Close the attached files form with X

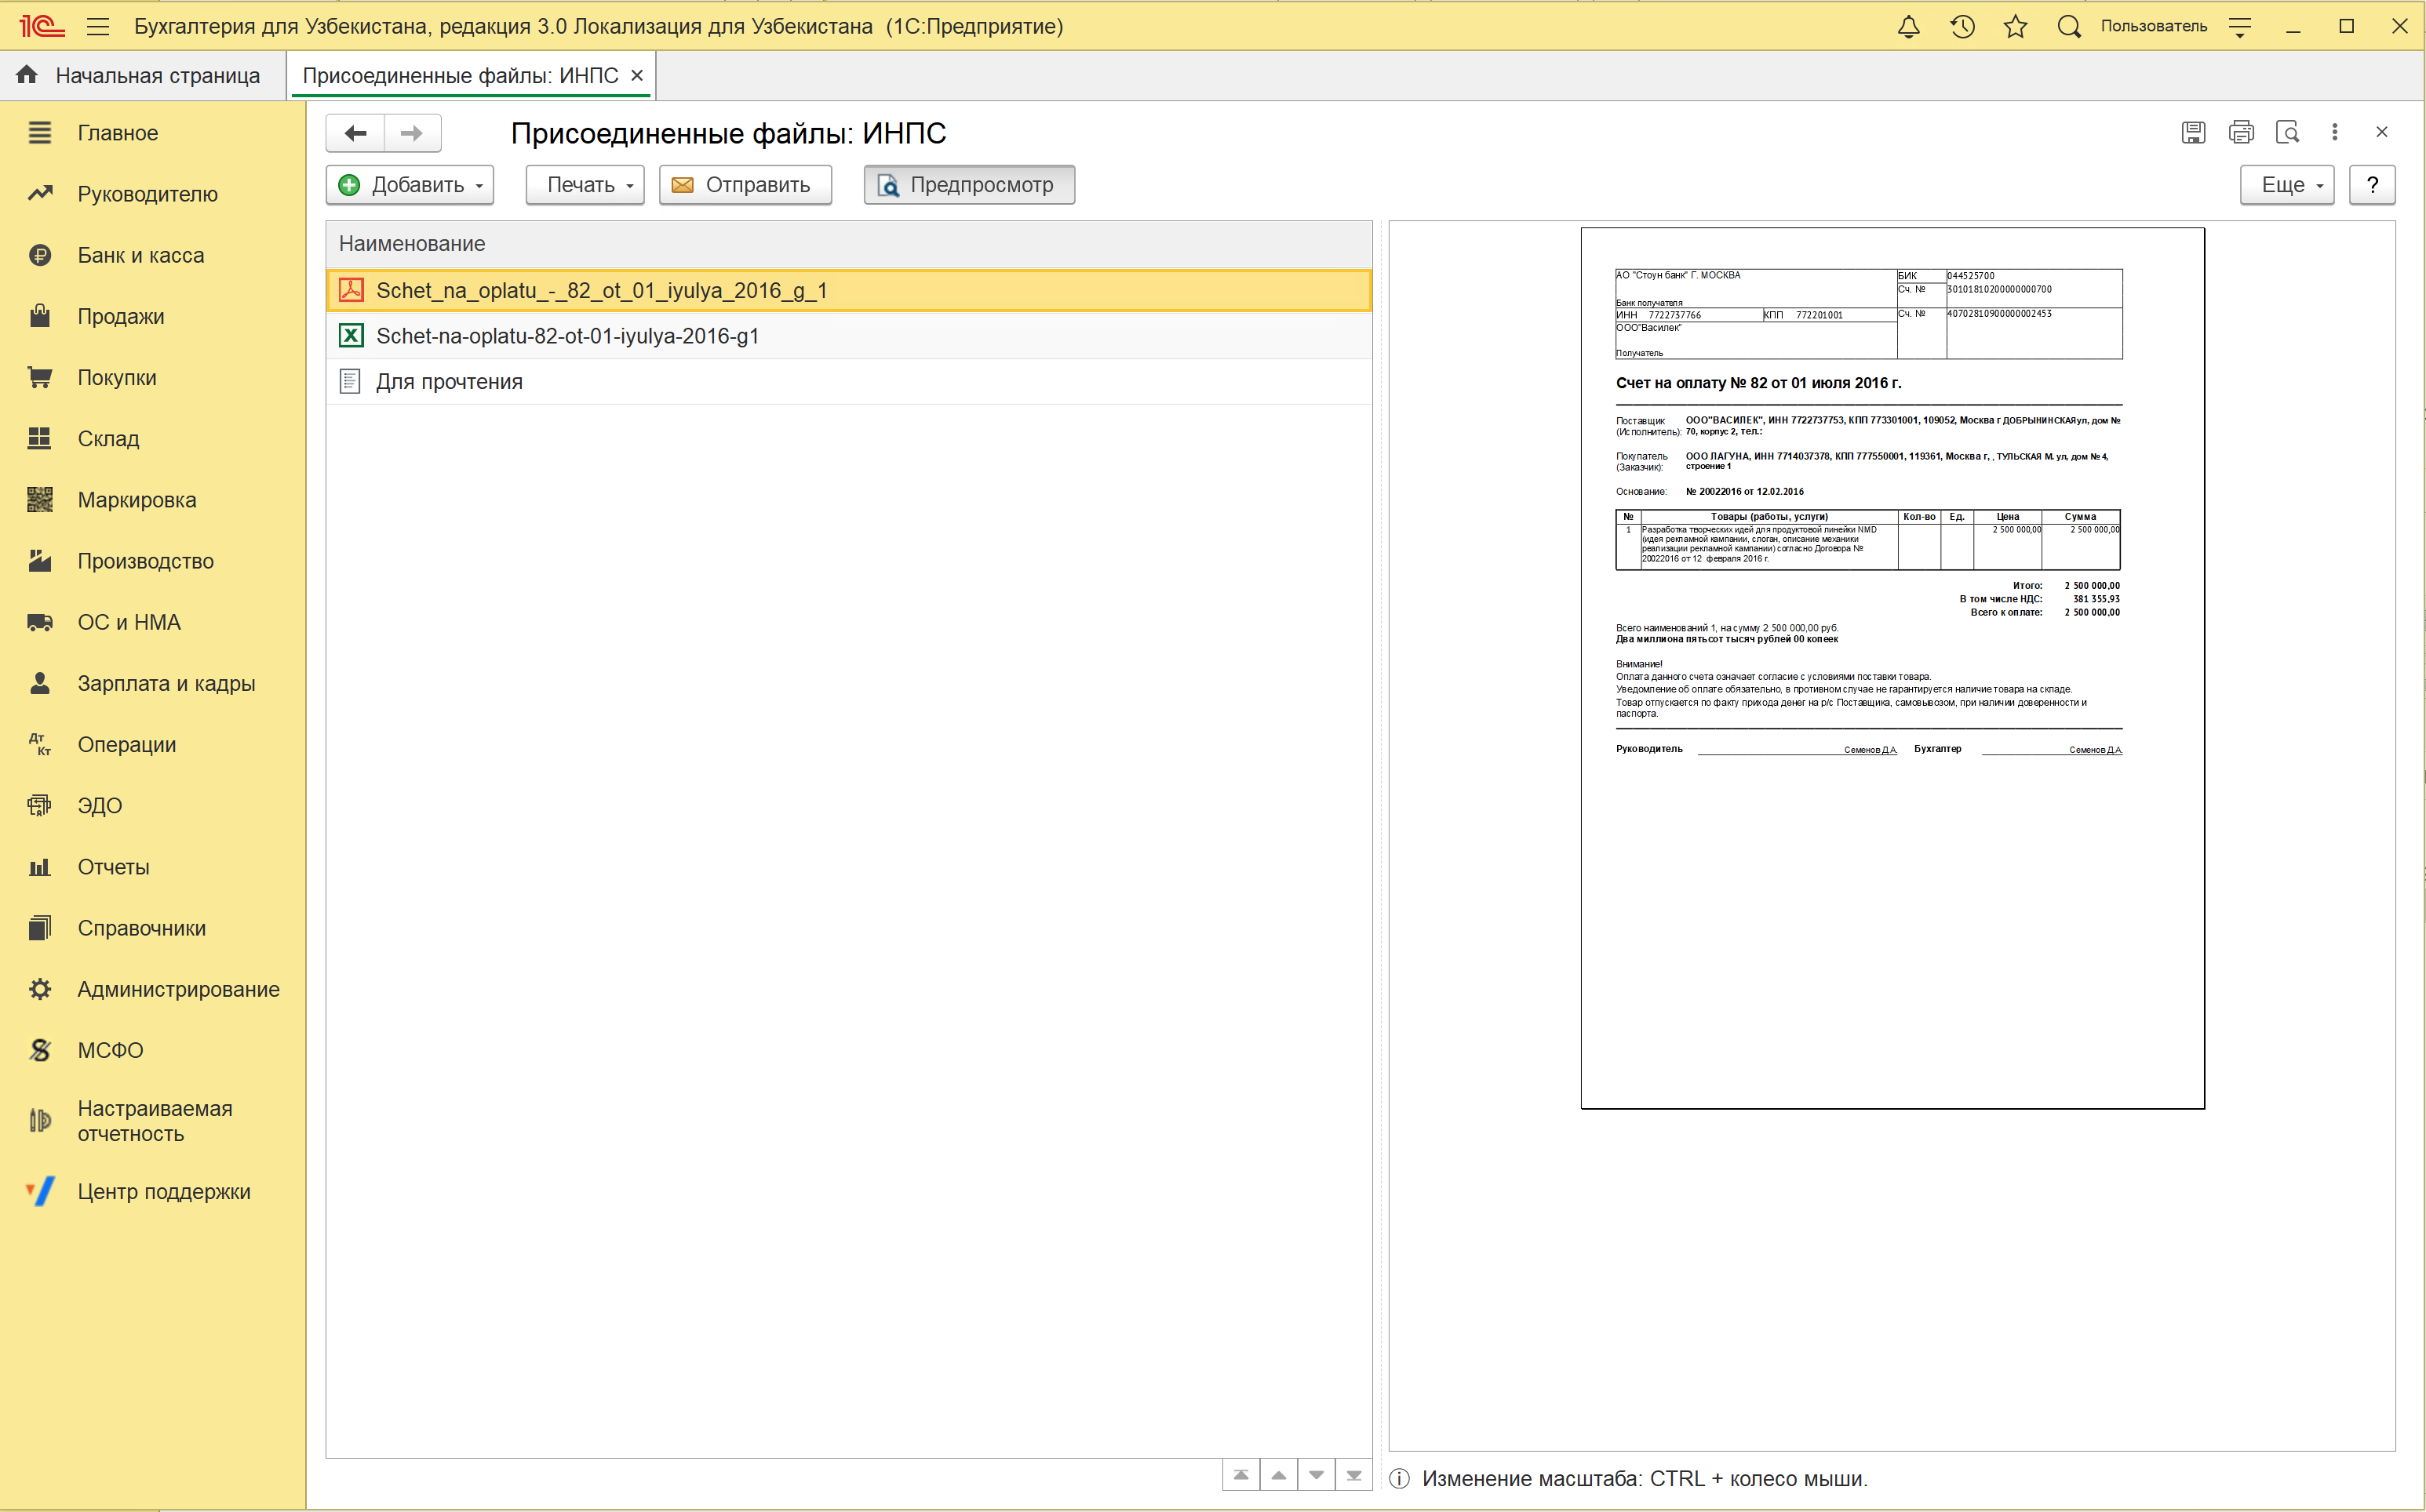2382,132
